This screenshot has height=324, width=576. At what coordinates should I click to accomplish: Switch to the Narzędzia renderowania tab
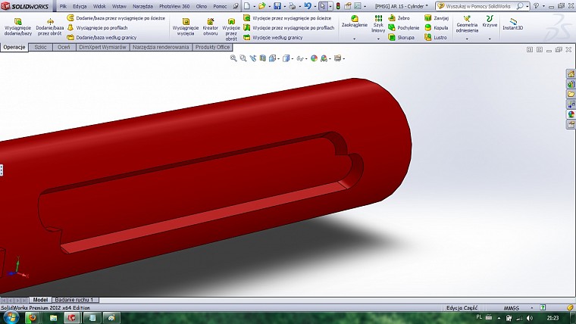pyautogui.click(x=161, y=47)
